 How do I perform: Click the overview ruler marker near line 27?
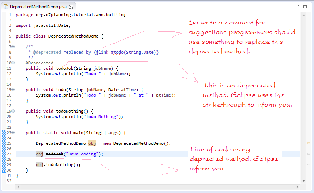tap(309, 154)
